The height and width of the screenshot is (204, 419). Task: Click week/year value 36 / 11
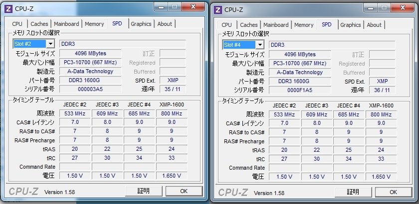[382, 90]
